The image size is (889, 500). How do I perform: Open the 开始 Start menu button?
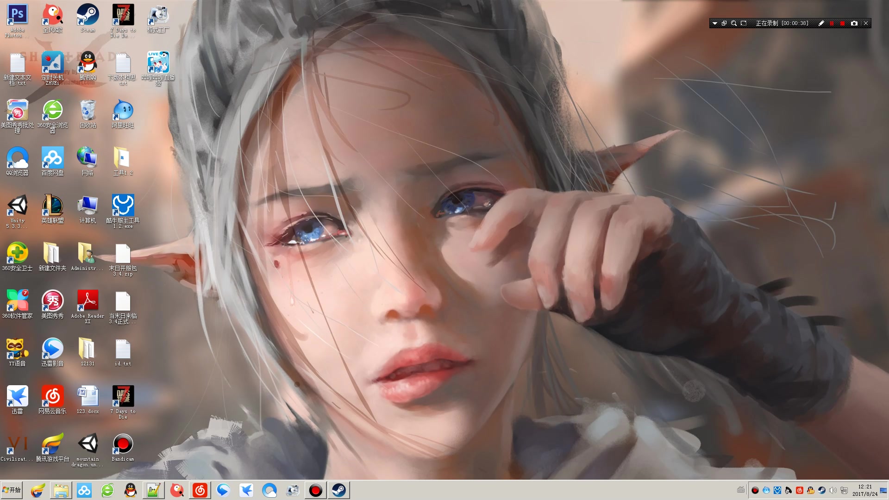(12, 490)
